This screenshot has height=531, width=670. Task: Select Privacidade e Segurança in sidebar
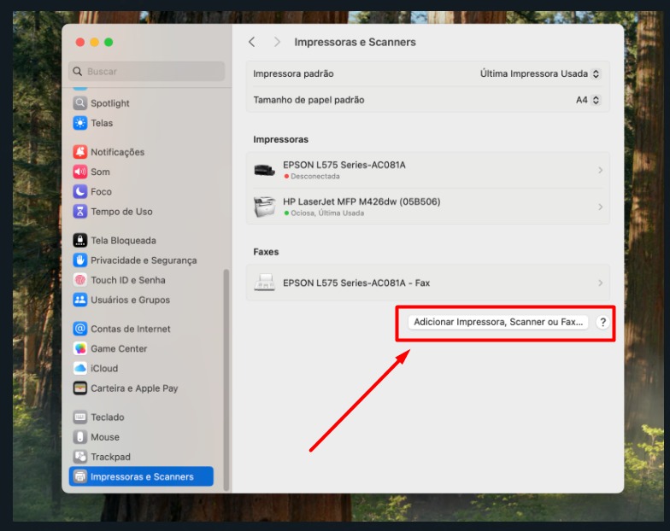tap(143, 260)
